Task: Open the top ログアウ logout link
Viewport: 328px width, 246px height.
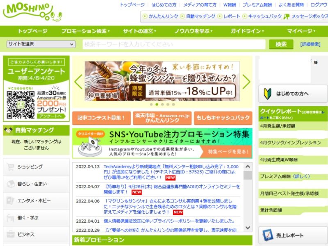Action: [319, 5]
